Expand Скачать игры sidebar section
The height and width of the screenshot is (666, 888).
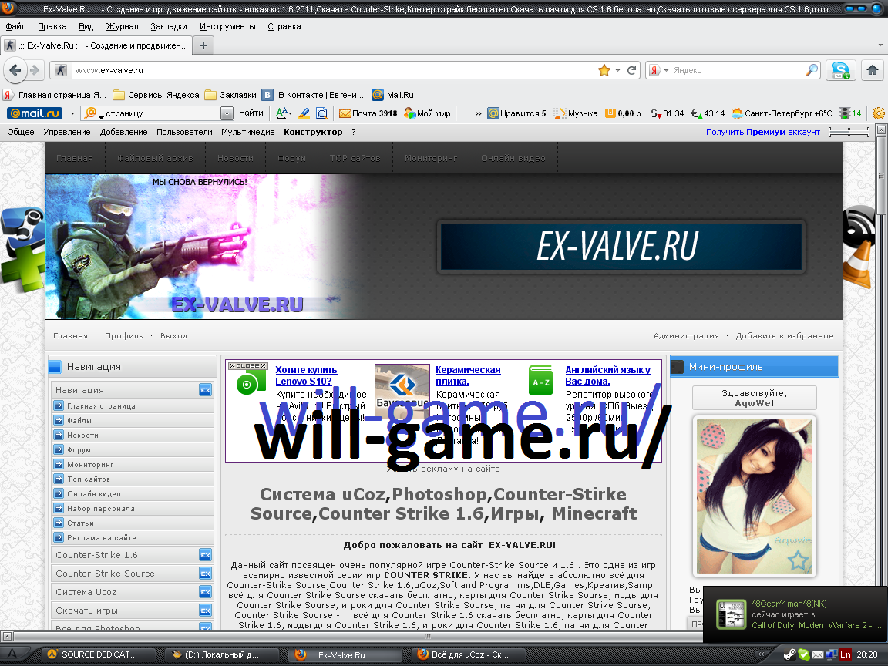click(206, 610)
